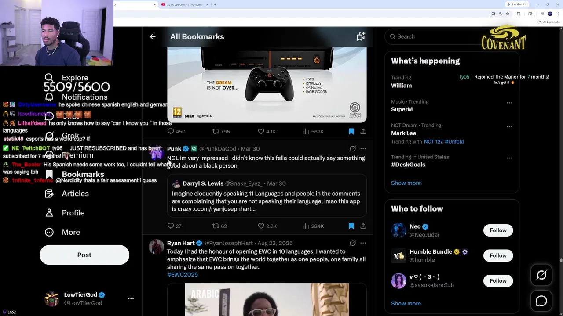Image resolution: width=563 pixels, height=316 pixels.
Task: Open the #EWC2025 hashtag link
Action: [183, 274]
